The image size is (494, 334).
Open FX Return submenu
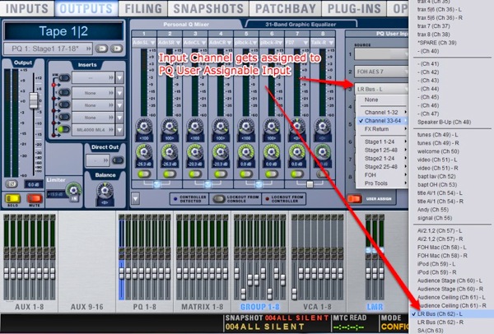coord(382,129)
